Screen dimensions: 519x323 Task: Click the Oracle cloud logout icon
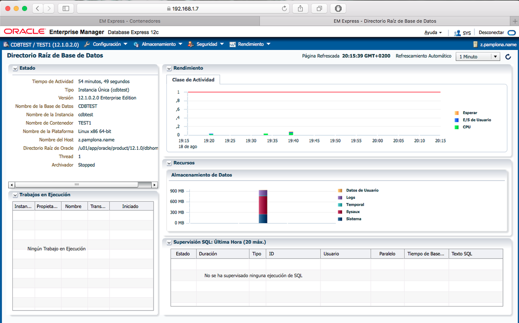pos(511,33)
